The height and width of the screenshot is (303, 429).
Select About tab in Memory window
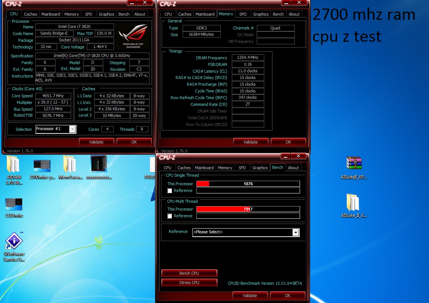coord(294,14)
